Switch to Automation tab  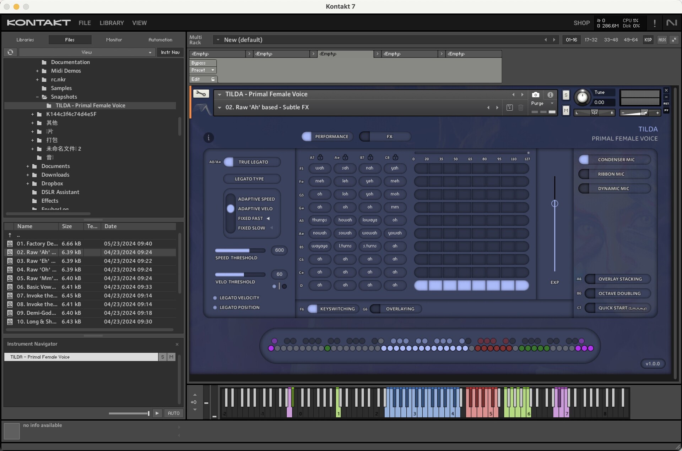click(160, 40)
